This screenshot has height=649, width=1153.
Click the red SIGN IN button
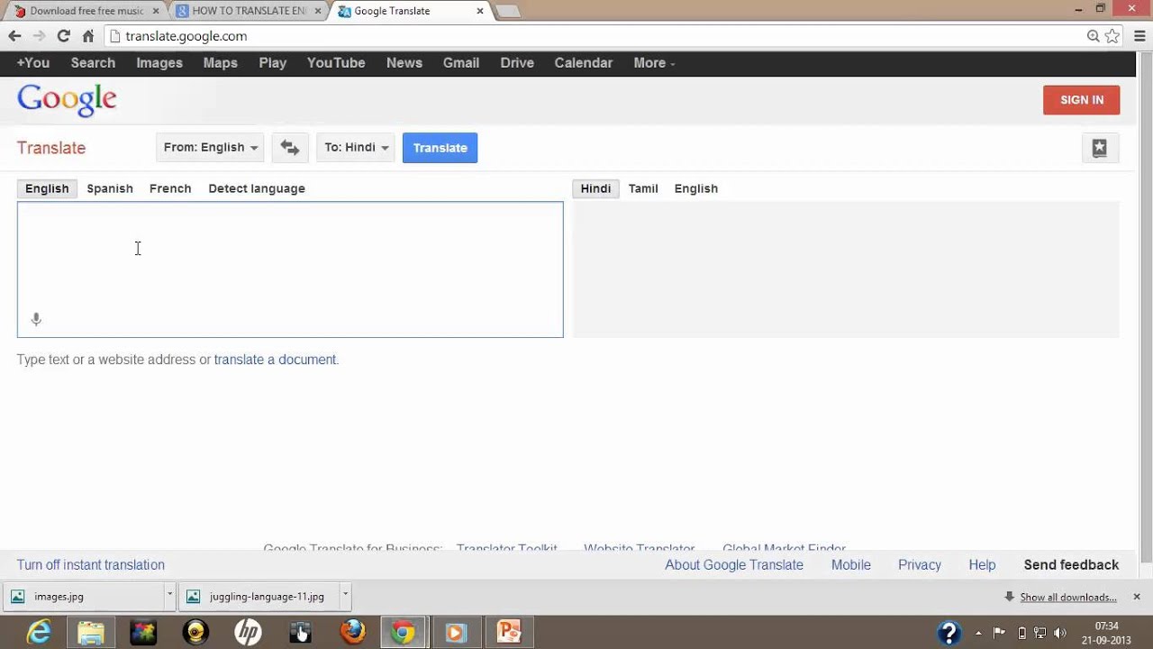(1081, 100)
